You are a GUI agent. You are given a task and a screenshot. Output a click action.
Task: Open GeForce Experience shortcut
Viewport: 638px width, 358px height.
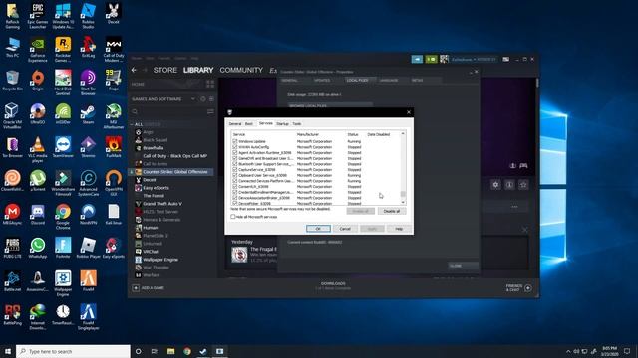tap(38, 50)
